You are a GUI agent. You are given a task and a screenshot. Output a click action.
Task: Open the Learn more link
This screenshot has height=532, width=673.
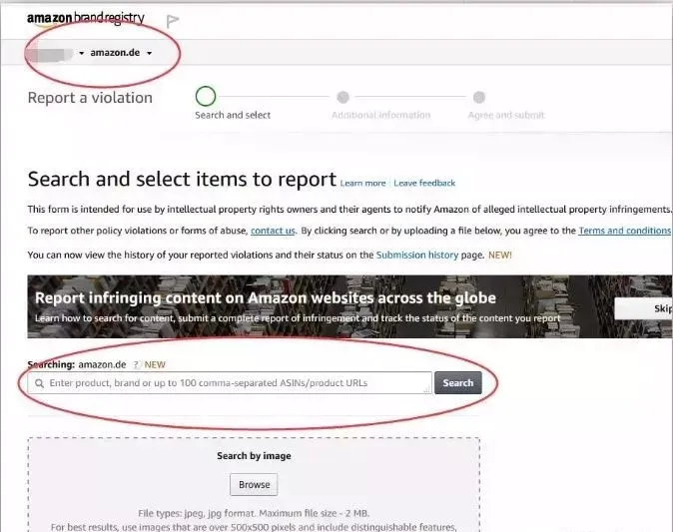pyautogui.click(x=362, y=184)
